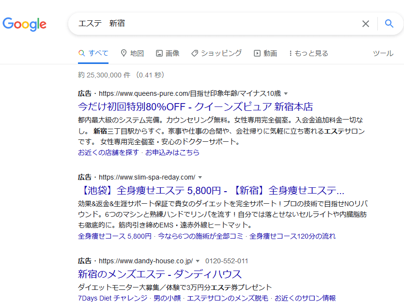This screenshot has height=302, width=404.
Task: Open the 全身痩せエステ 5,800円 ad headline
Action: [211, 190]
